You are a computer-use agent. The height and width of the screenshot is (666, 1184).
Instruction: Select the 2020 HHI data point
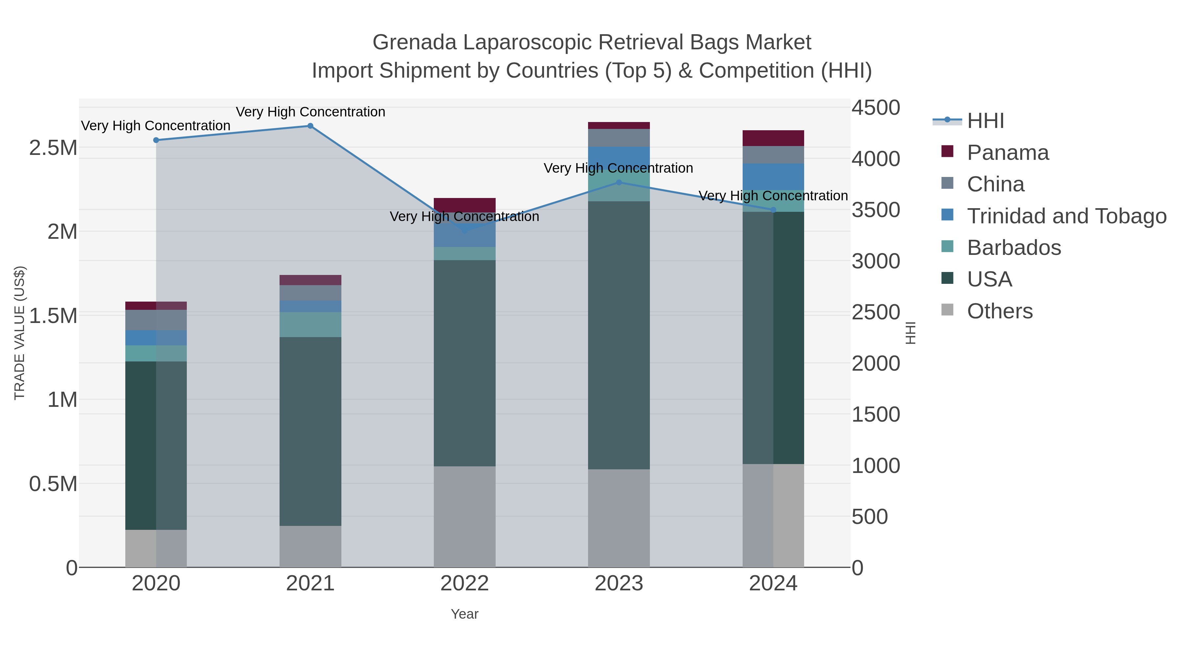(156, 140)
